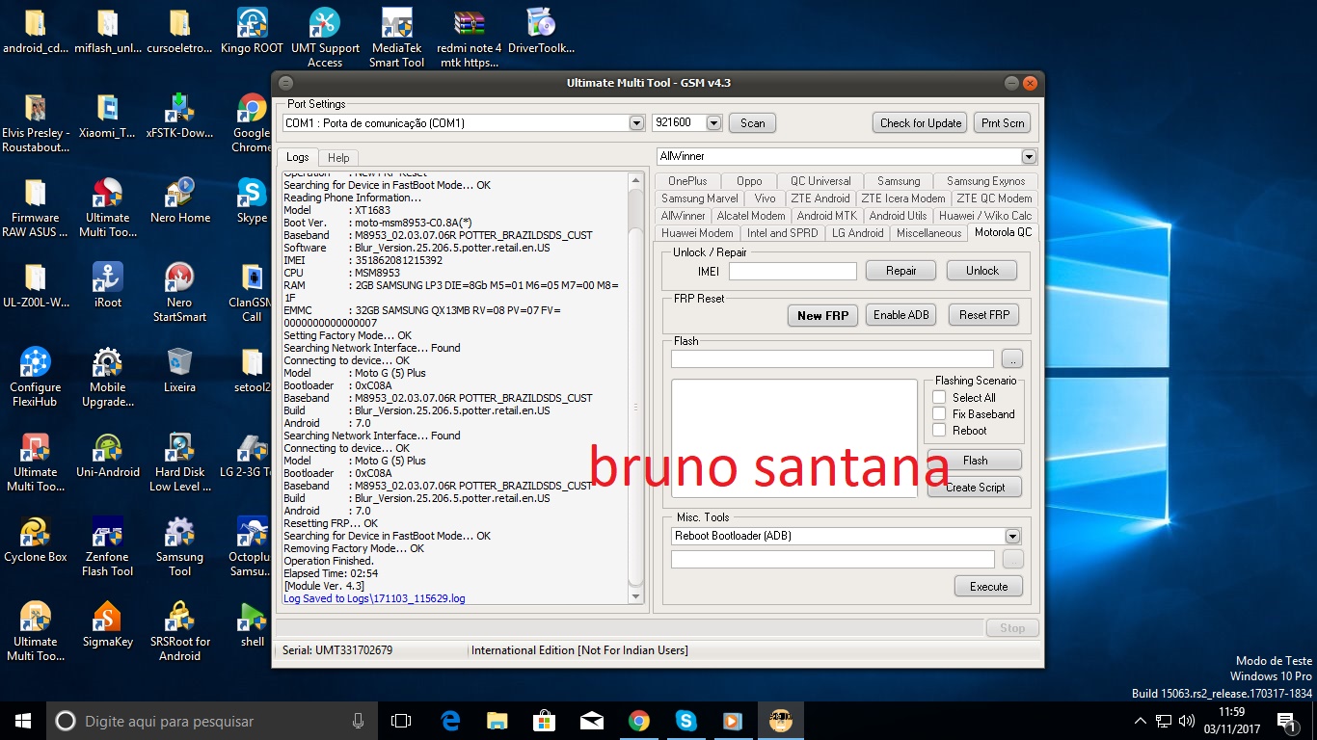Expand the AllWinner module dropdown
Image resolution: width=1317 pixels, height=740 pixels.
click(1029, 156)
